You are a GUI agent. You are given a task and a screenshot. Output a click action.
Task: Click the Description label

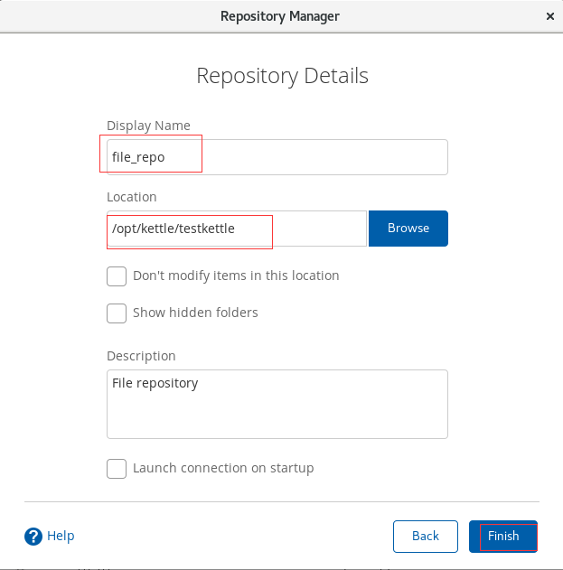click(141, 356)
